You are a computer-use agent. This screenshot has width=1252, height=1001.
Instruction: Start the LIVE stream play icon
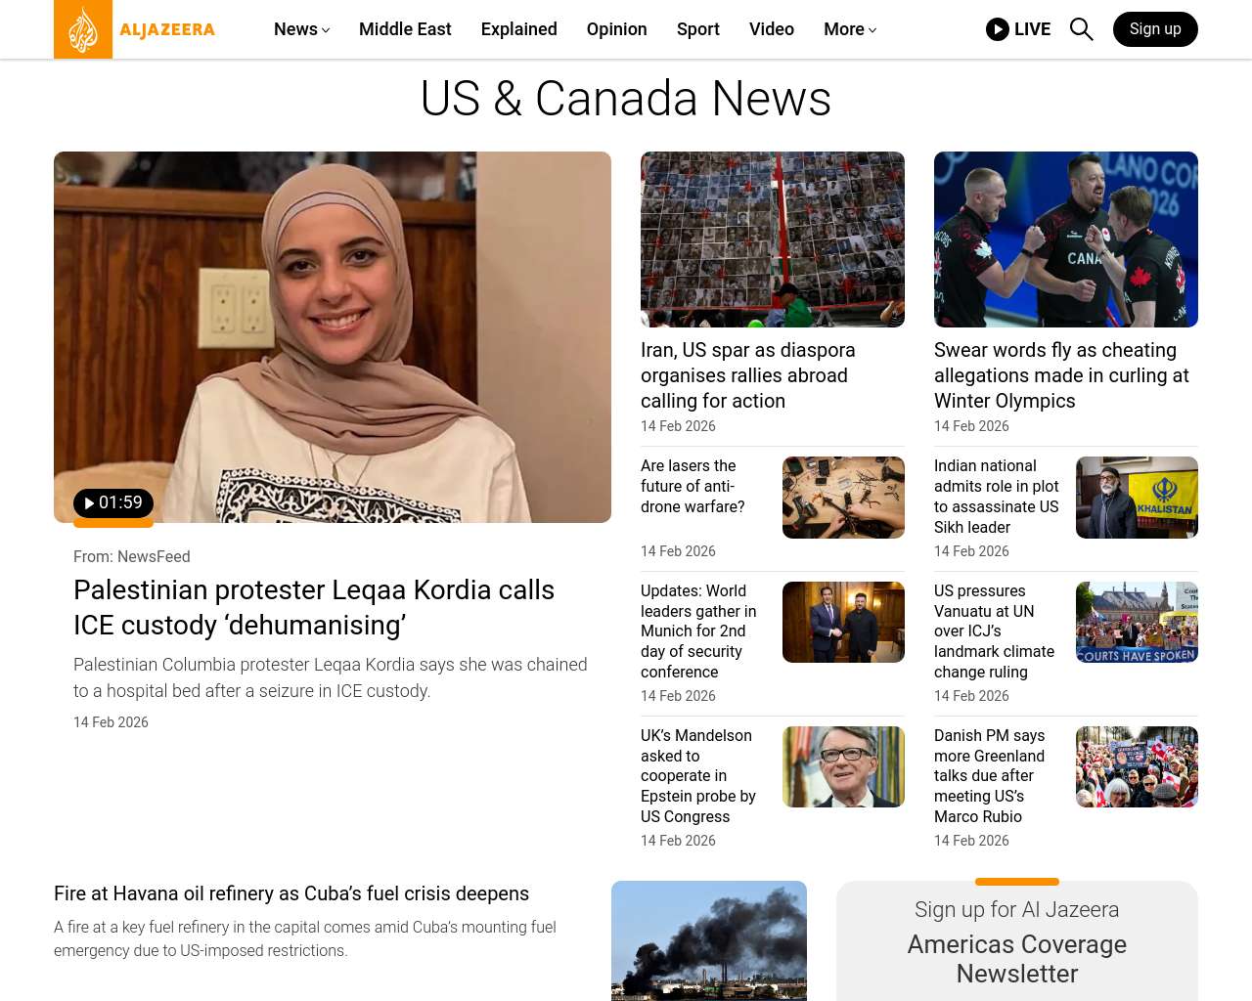coord(998,29)
